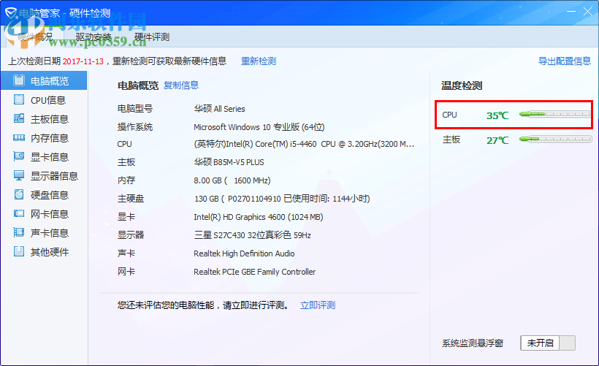Click the 主板 temperature gauge bar

555,139
